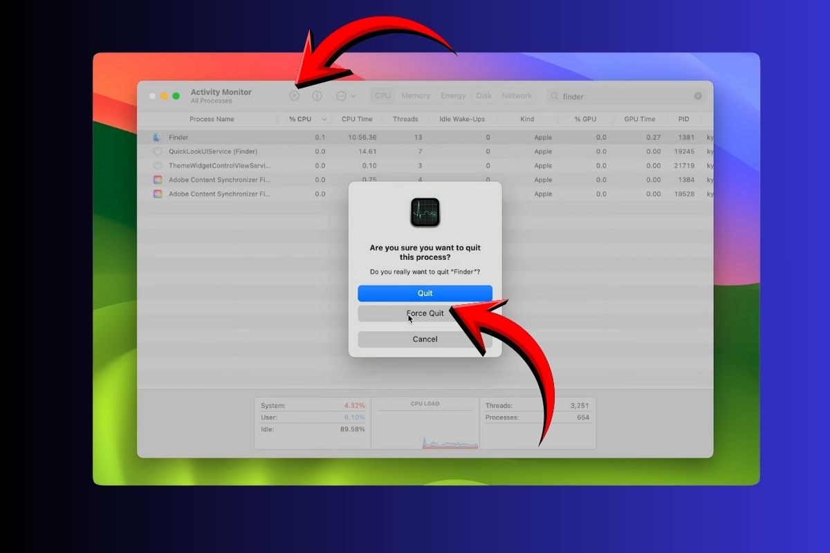
Task: Sort by the Process Name column header
Action: [212, 119]
